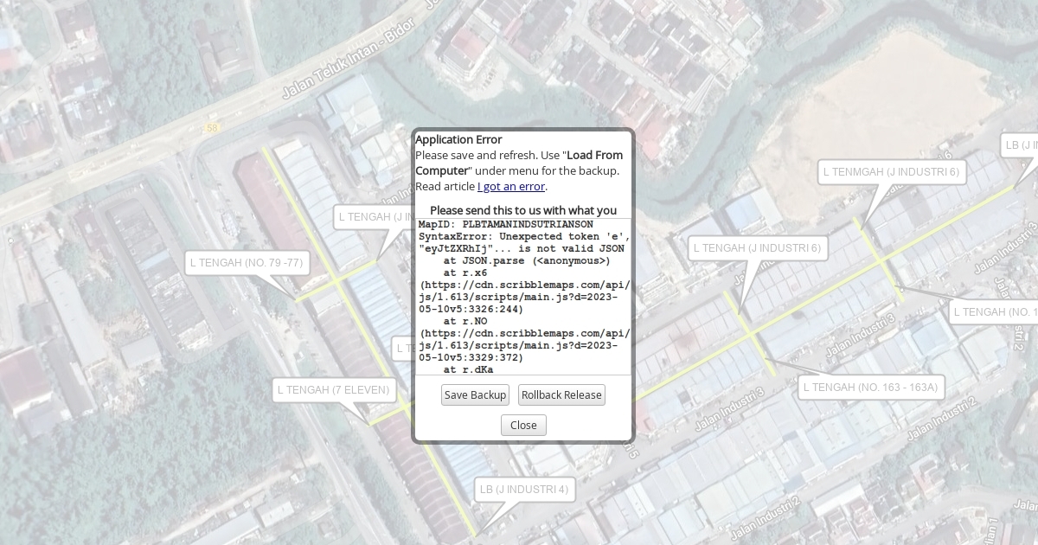Select the L TENGAH (J INDUSTRI 6) callout
Image resolution: width=1038 pixels, height=545 pixels.
click(757, 248)
